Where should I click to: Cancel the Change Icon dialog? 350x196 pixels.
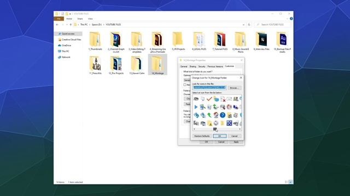235,136
